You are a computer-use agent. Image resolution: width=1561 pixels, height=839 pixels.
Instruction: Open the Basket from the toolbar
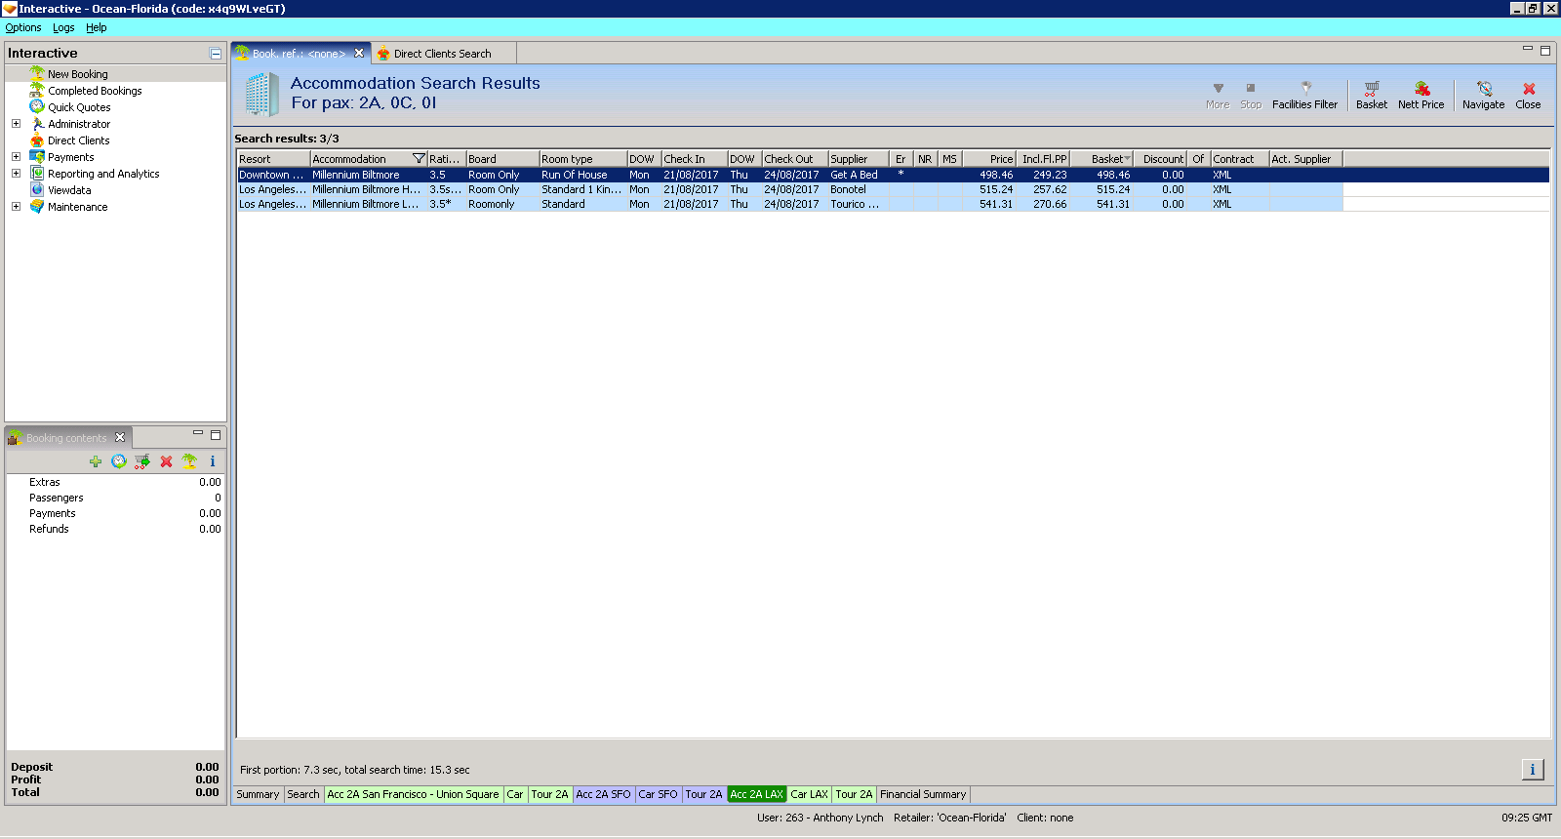(1372, 95)
